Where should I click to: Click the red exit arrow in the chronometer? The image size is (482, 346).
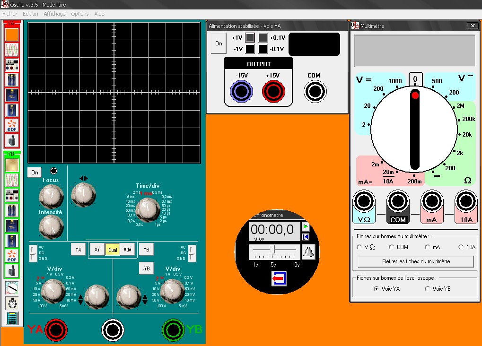[x=278, y=279]
